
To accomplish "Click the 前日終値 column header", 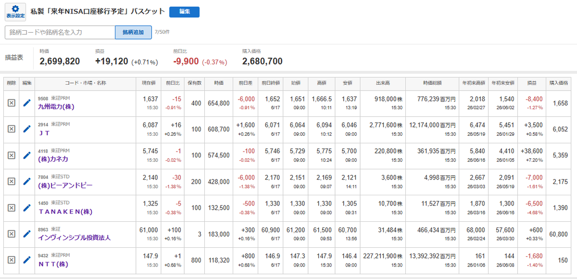I will coord(270,83).
